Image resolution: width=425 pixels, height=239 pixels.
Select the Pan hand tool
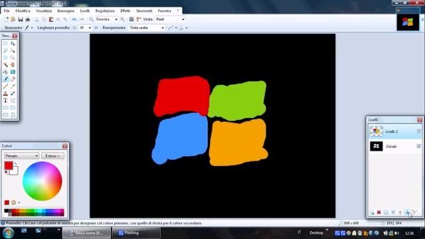[x=13, y=65]
